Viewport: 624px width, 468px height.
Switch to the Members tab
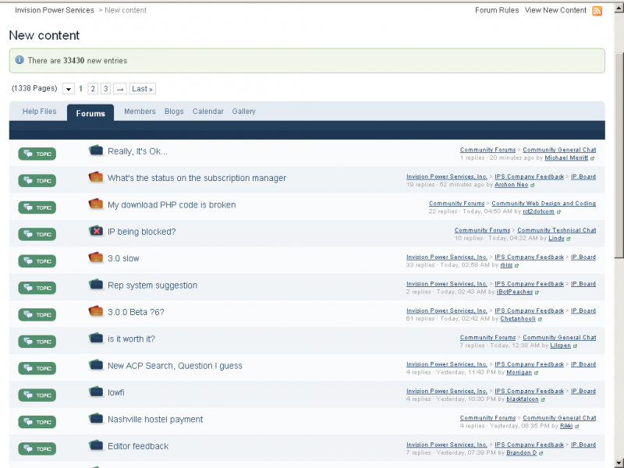pyautogui.click(x=140, y=112)
